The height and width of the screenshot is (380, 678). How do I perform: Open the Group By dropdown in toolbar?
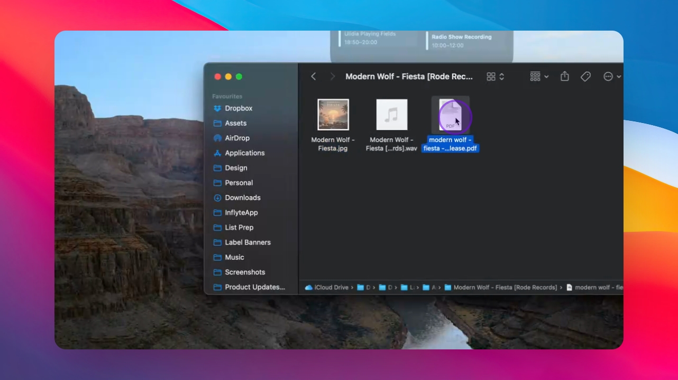pos(539,77)
